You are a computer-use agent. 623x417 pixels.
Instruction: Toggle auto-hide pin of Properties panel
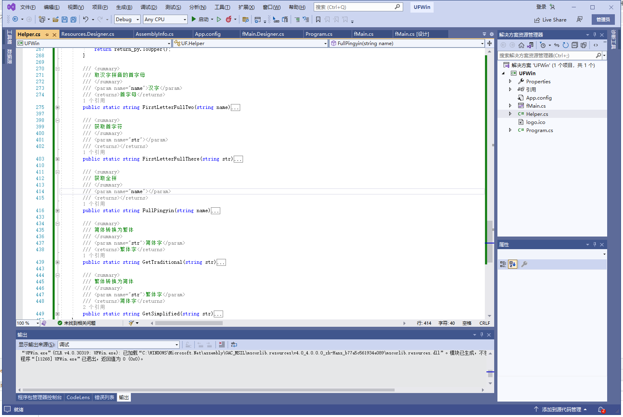[595, 244]
